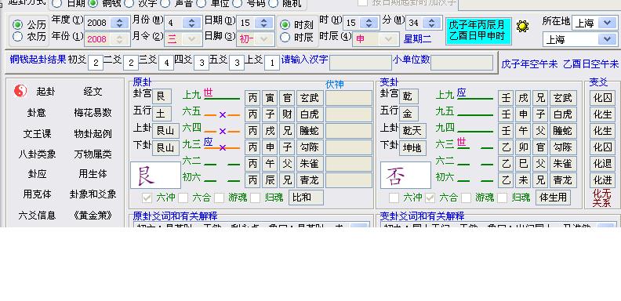
Task: Click the 化进 button in 变爻 column
Action: click(x=602, y=180)
